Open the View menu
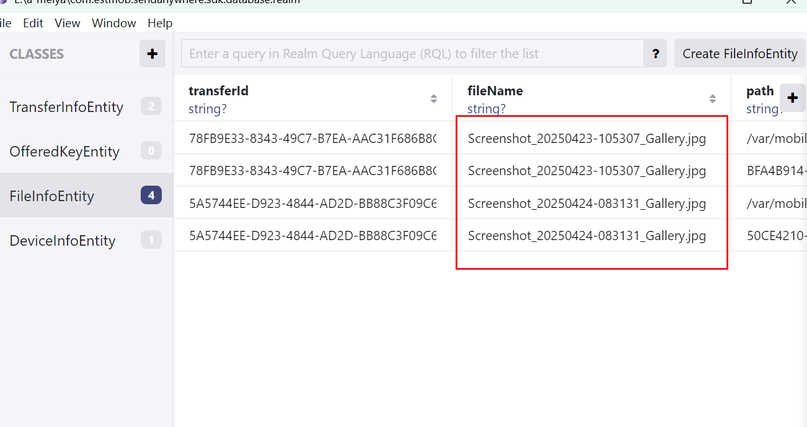The image size is (807, 427). (x=67, y=23)
